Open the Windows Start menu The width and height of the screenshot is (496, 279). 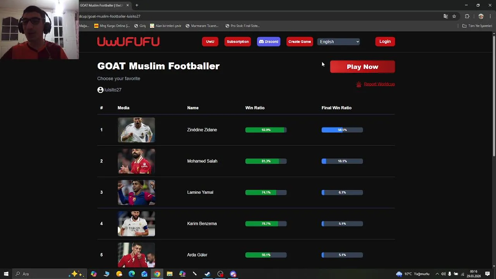coord(6,274)
